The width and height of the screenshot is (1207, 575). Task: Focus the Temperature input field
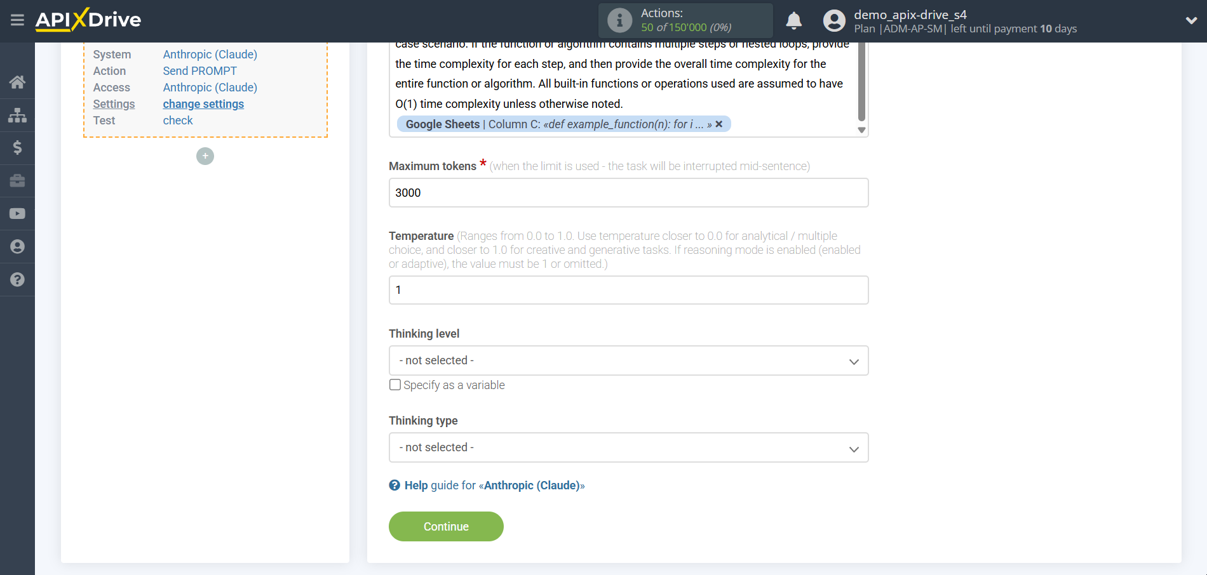[628, 290]
